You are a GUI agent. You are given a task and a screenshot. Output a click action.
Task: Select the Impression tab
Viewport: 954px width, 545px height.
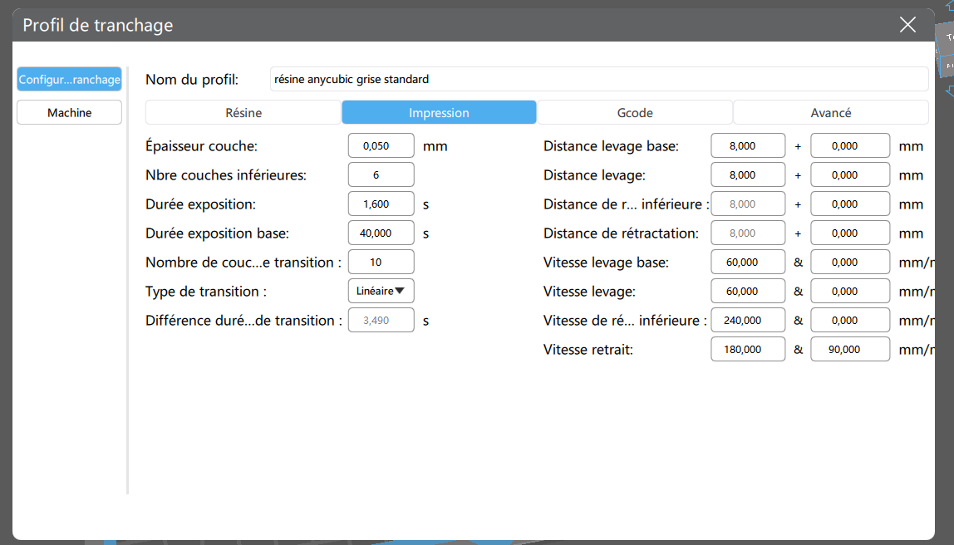pyautogui.click(x=439, y=112)
